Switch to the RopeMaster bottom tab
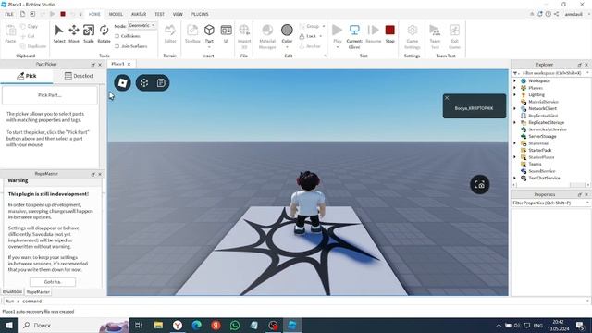 (x=38, y=292)
